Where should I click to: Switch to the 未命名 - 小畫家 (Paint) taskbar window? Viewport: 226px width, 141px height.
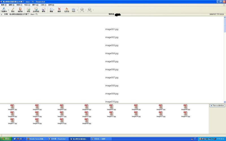click(x=101, y=139)
